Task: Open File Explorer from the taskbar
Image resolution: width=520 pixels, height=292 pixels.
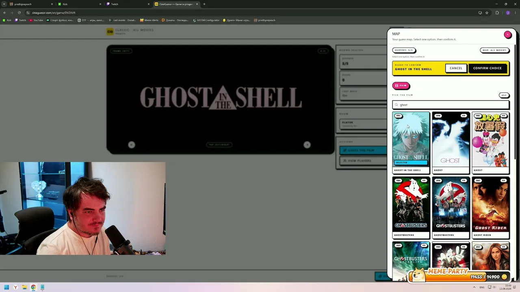Action: 24,288
